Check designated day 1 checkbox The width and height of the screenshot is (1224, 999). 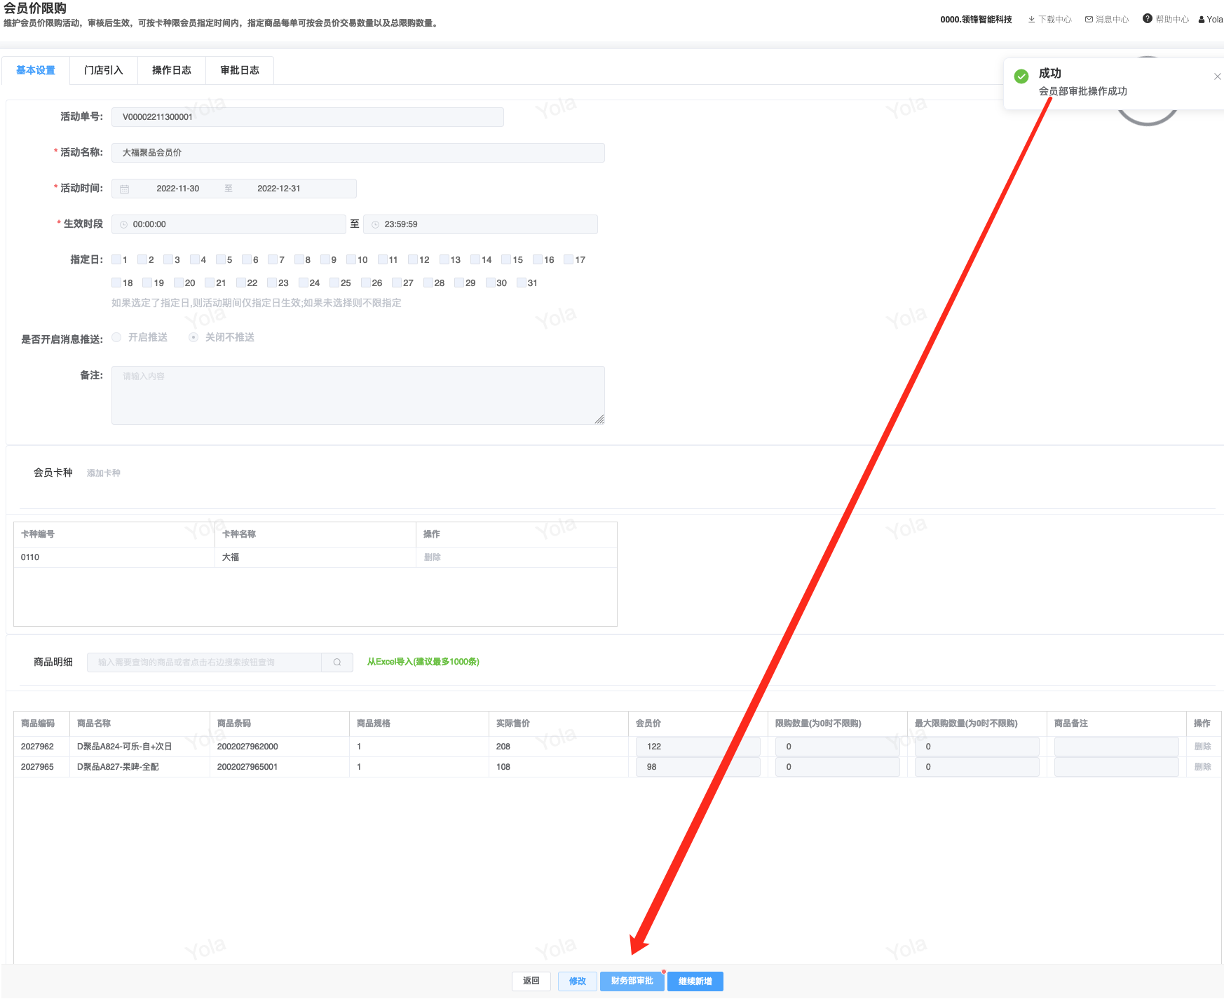pos(116,259)
